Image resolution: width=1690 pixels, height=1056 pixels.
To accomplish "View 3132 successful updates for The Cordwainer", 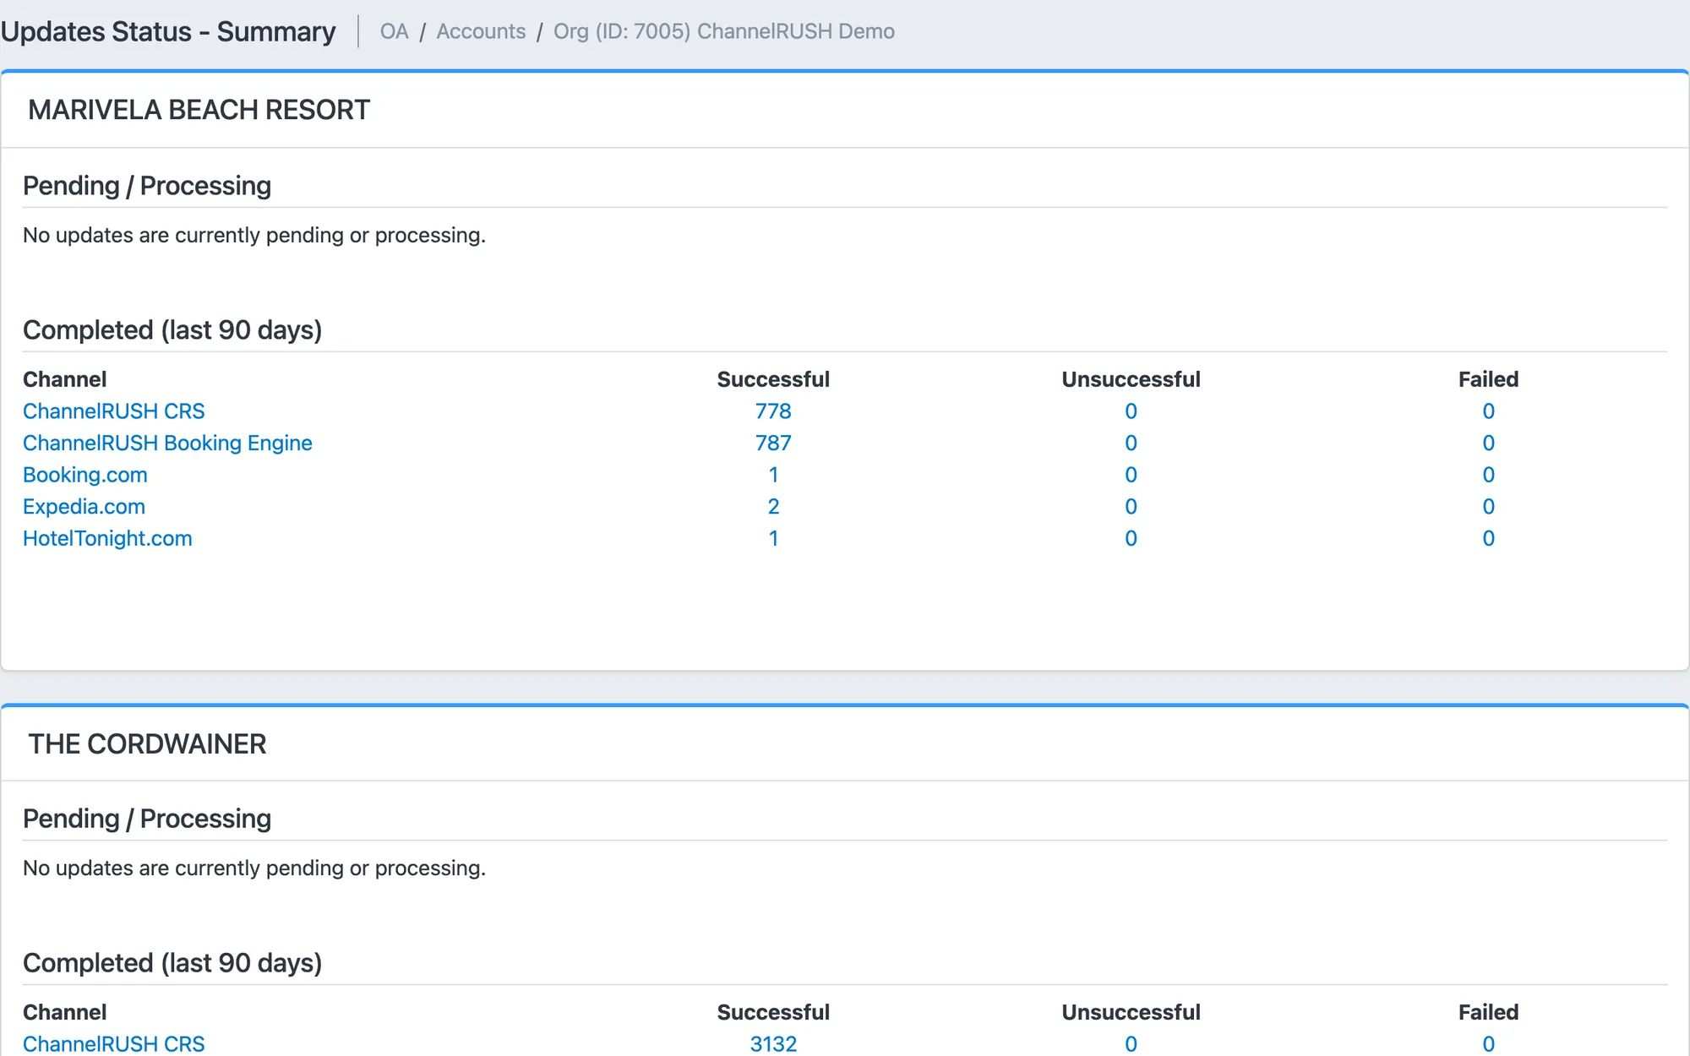I will [x=773, y=1044].
